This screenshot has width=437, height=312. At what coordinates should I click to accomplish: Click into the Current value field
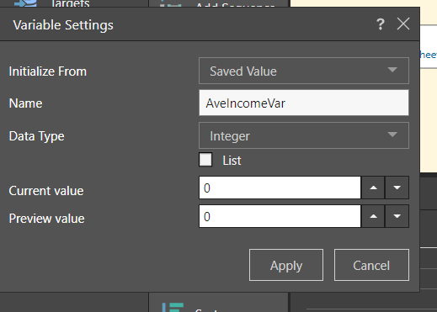click(280, 188)
